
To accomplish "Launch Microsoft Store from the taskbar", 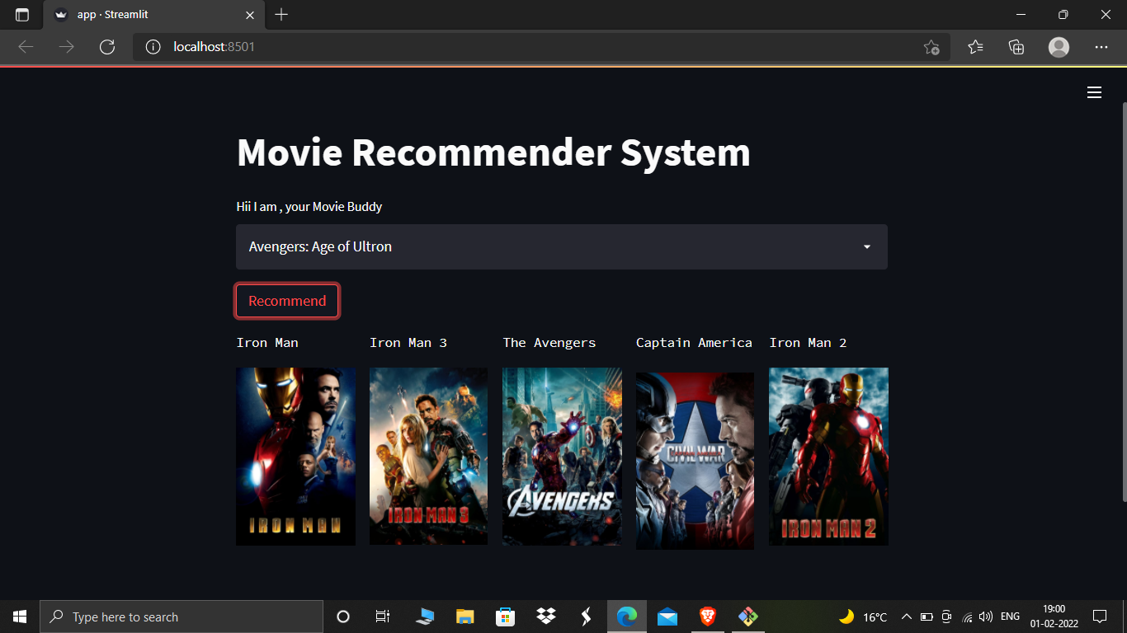I will pyautogui.click(x=505, y=616).
